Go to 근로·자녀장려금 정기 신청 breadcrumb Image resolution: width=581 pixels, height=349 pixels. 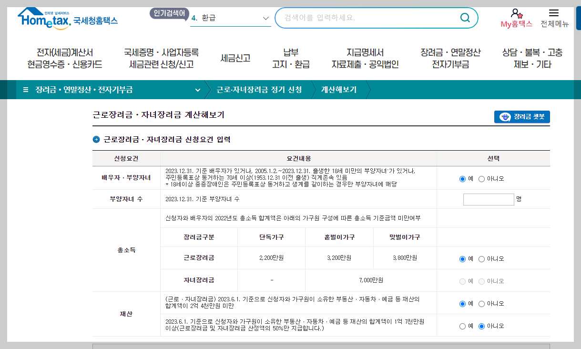[x=259, y=90]
